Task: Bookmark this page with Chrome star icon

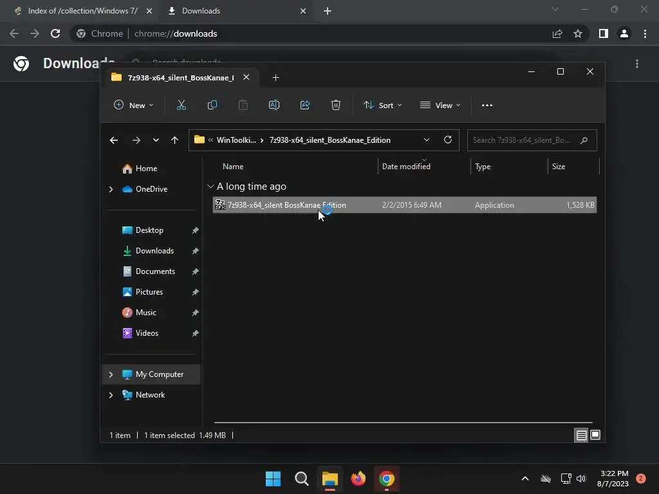Action: coord(578,33)
